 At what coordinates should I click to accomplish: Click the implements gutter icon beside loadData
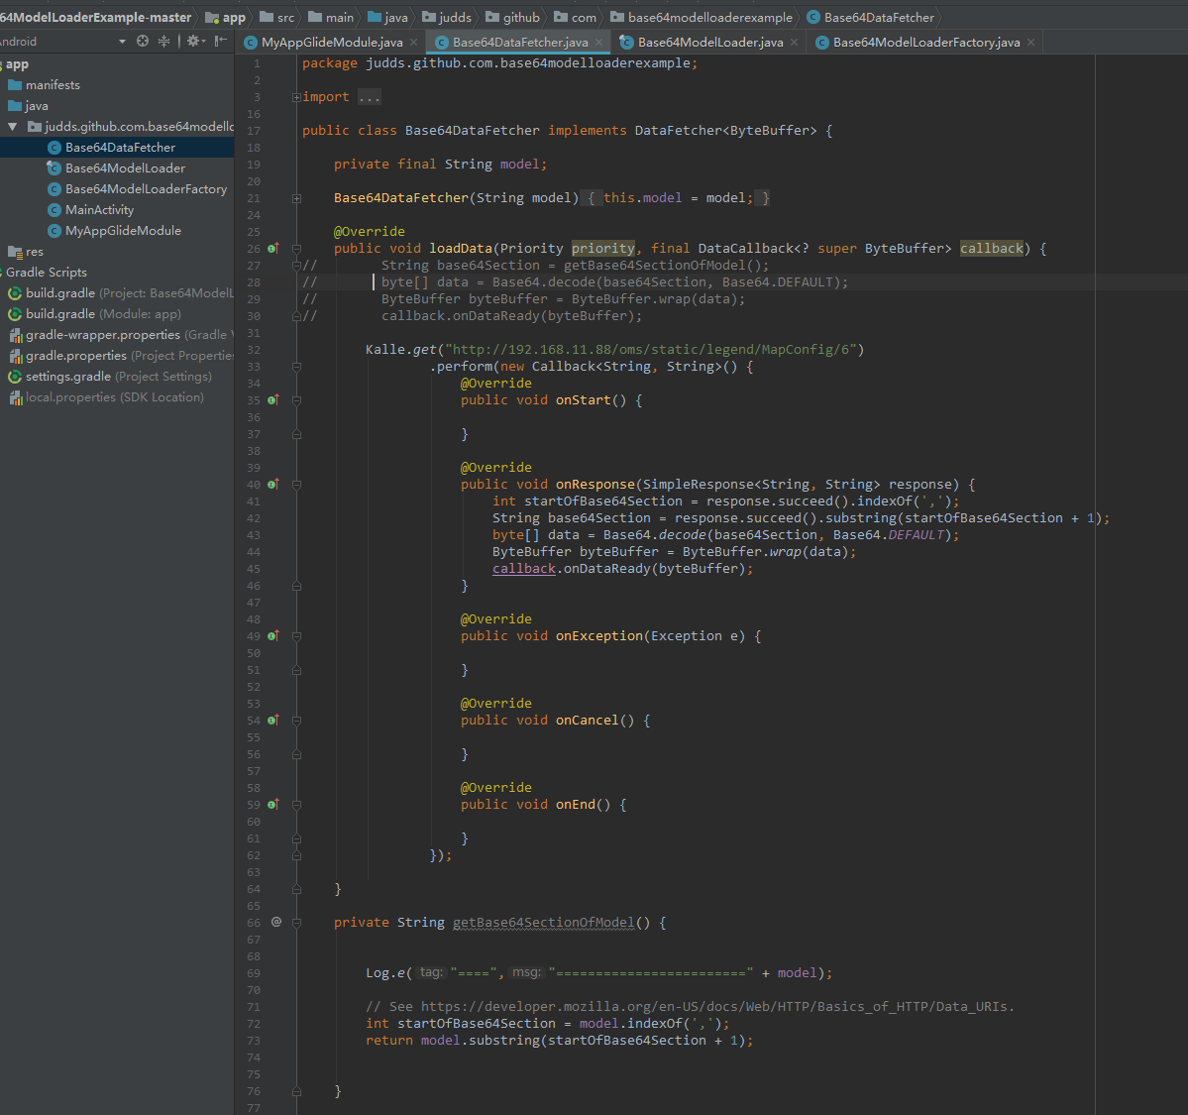click(x=272, y=249)
